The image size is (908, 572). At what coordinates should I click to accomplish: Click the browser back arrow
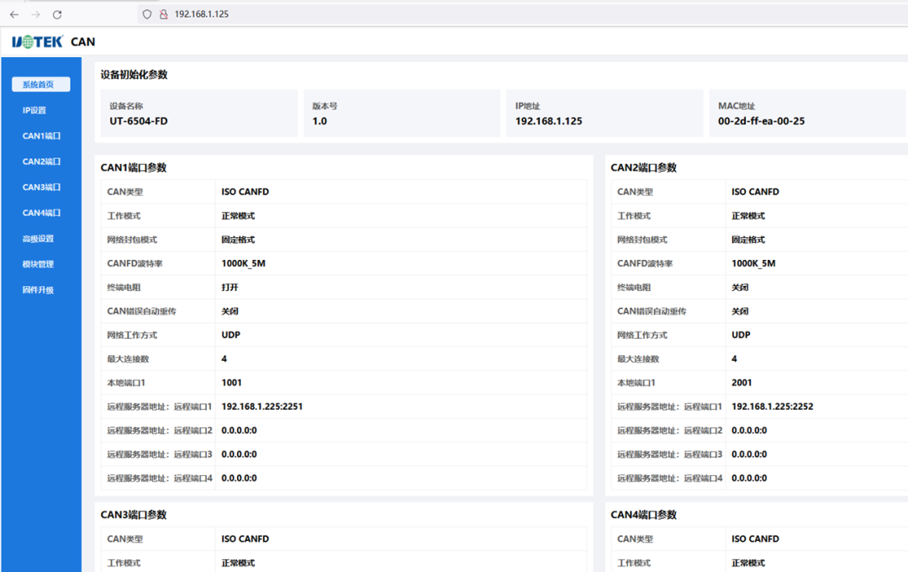tap(14, 14)
